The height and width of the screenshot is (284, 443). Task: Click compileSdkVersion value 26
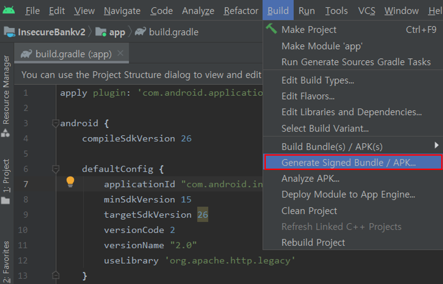186,139
